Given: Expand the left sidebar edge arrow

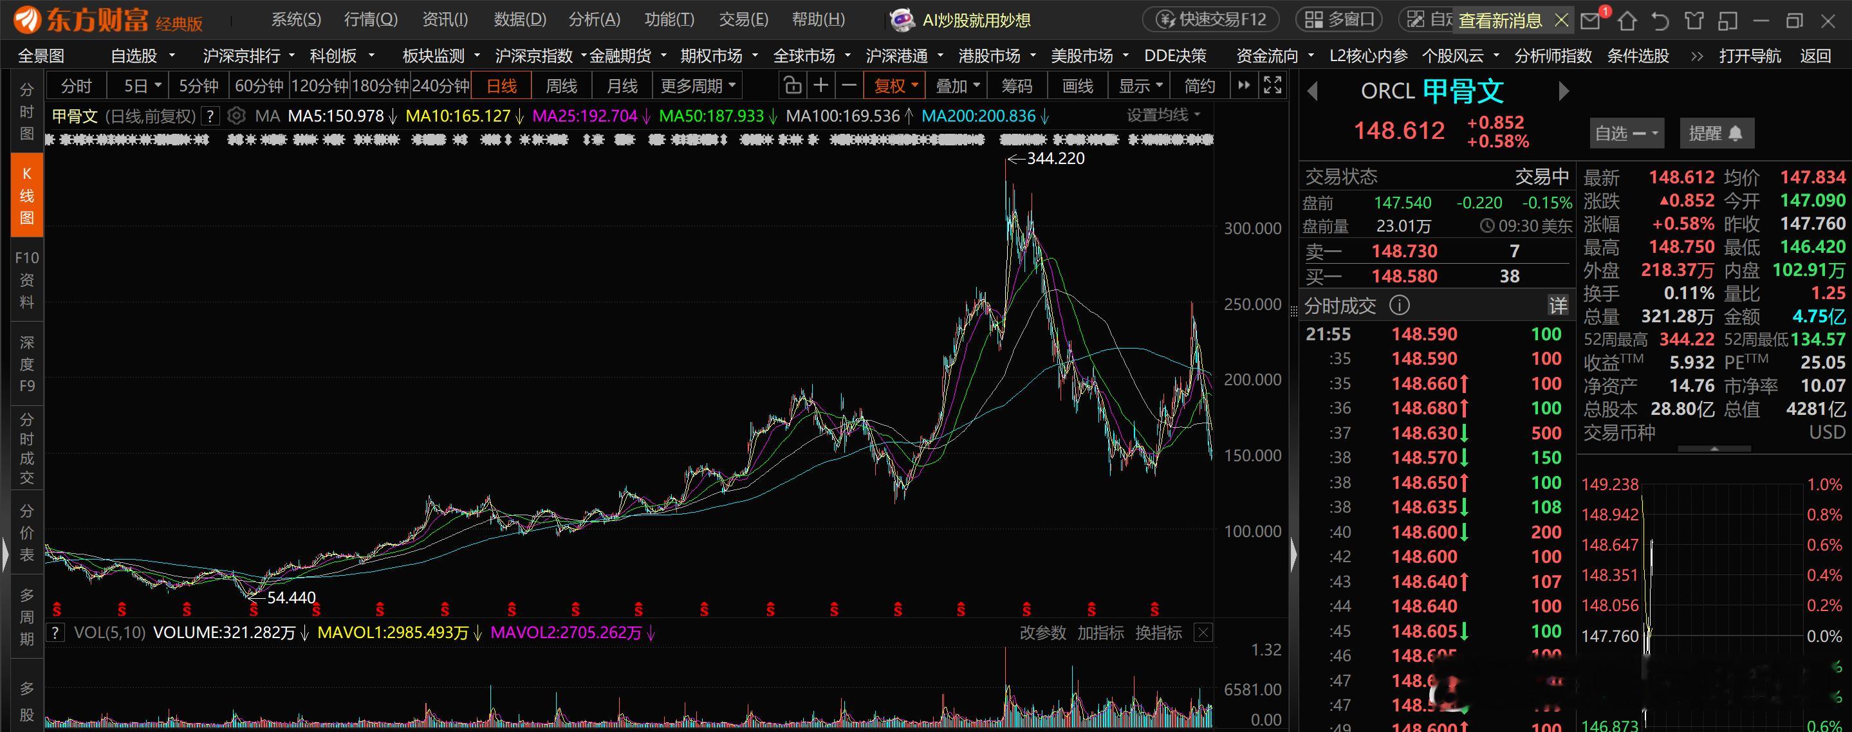Looking at the screenshot, I should (5, 554).
